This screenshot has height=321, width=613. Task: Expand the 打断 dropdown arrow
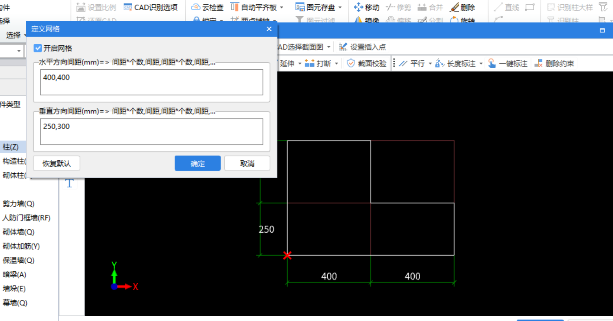(336, 63)
